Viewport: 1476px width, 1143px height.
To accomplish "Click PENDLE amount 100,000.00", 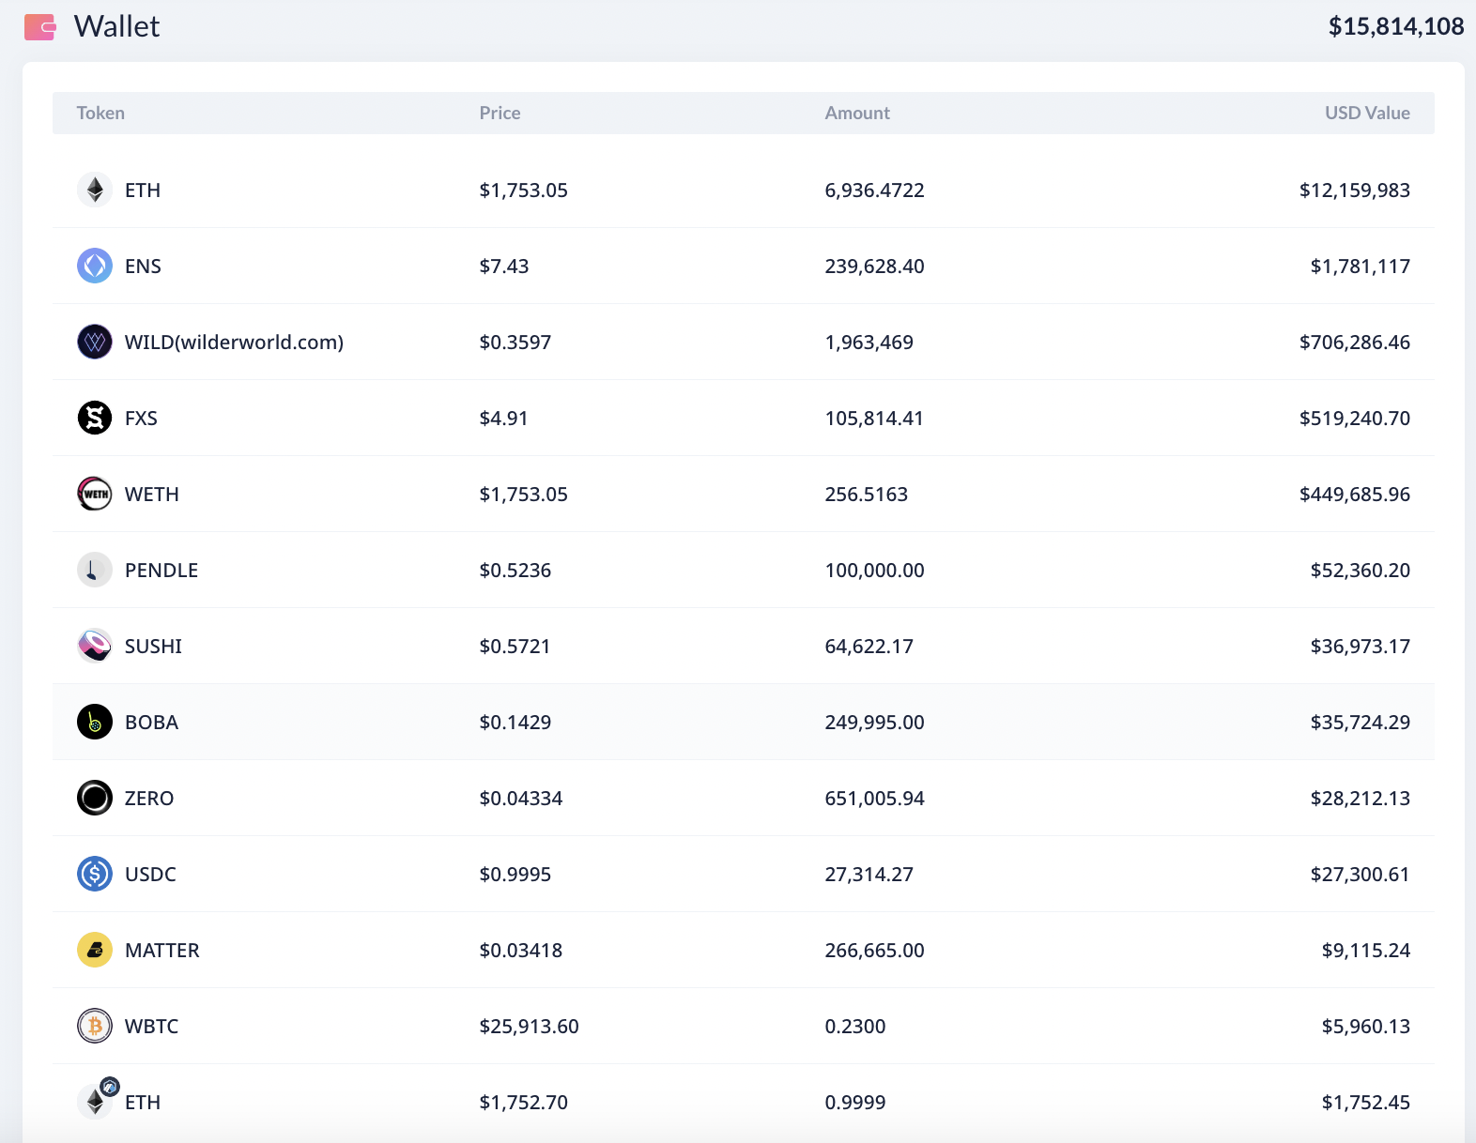I will click(x=874, y=571).
